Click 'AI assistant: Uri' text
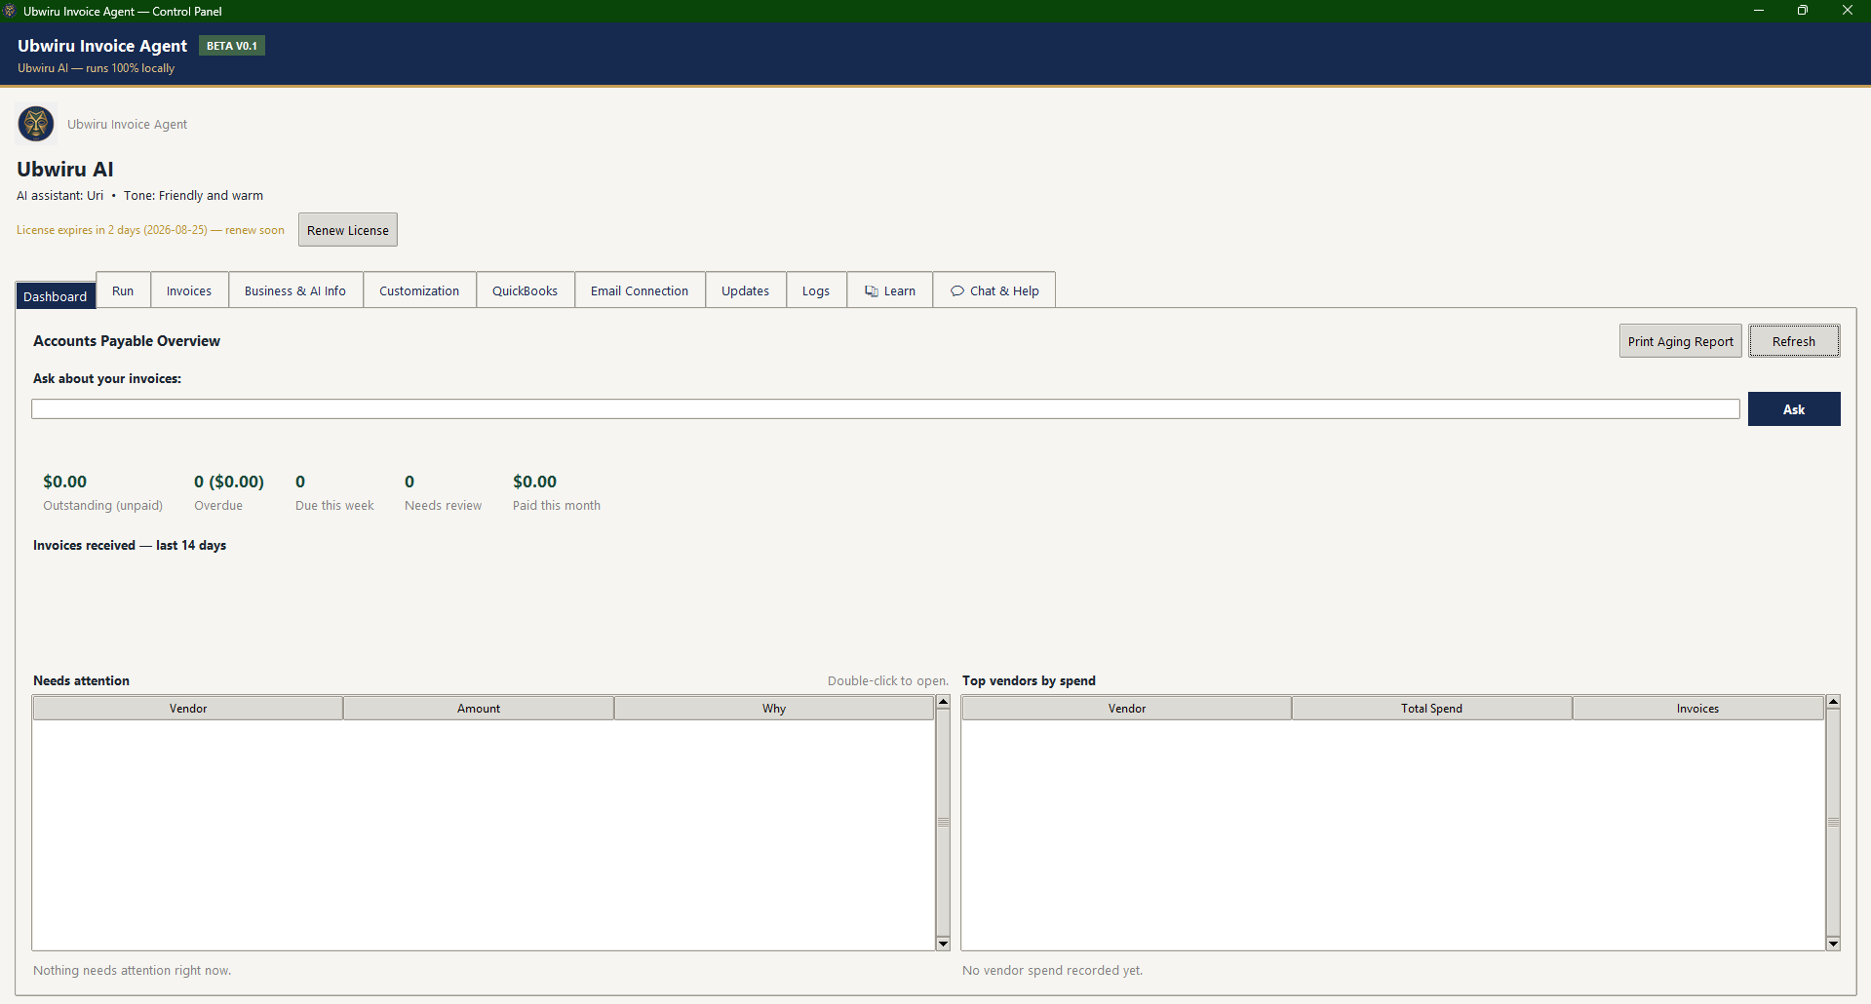Viewport: 1871px width, 1004px height. point(59,196)
